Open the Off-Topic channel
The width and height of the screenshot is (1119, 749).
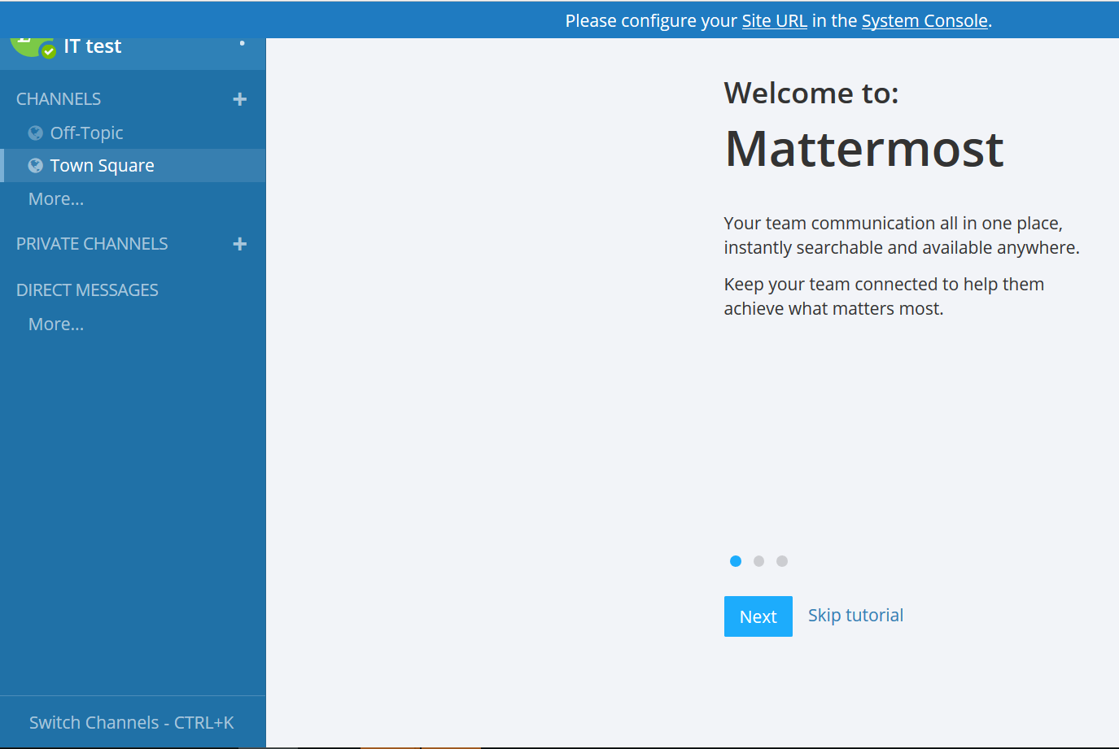pyautogui.click(x=86, y=133)
